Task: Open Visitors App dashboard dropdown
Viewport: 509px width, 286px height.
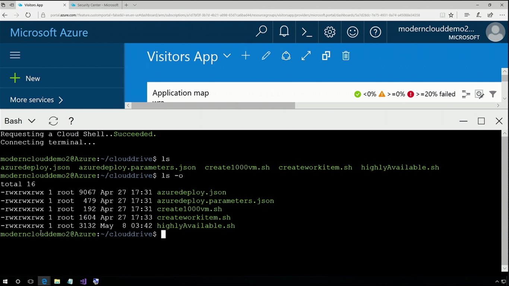Action: coord(227,56)
